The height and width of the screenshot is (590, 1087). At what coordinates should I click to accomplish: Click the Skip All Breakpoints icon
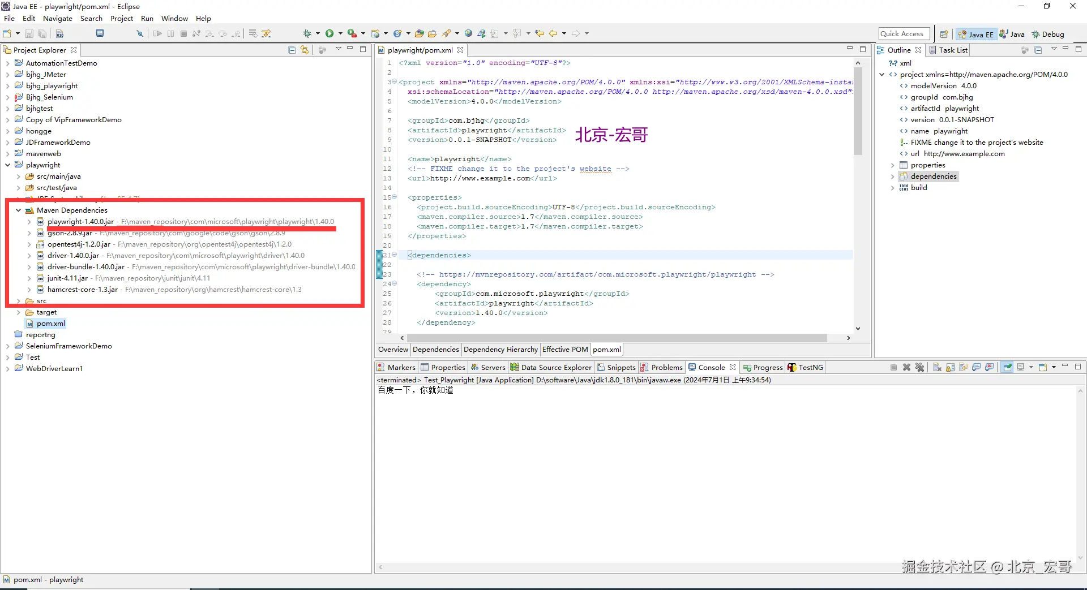[139, 34]
